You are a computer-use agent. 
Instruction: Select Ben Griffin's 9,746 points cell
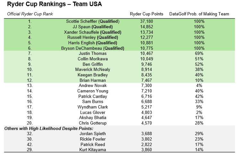point(146,64)
